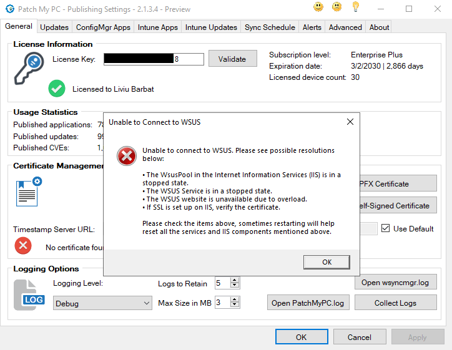Click the PFX Certificate button
This screenshot has width=452, height=350.
[x=398, y=183]
